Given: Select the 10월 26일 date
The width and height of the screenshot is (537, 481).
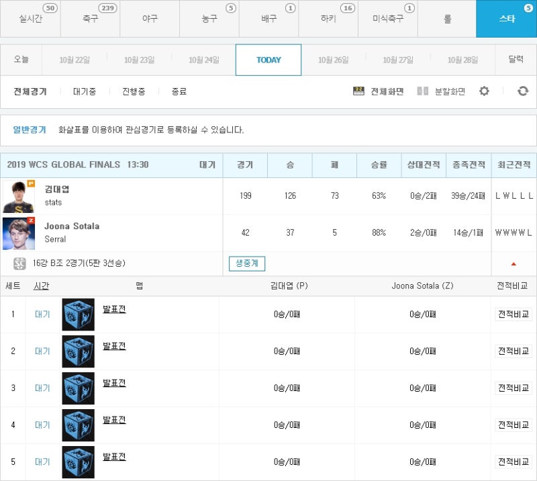Looking at the screenshot, I should [x=334, y=60].
